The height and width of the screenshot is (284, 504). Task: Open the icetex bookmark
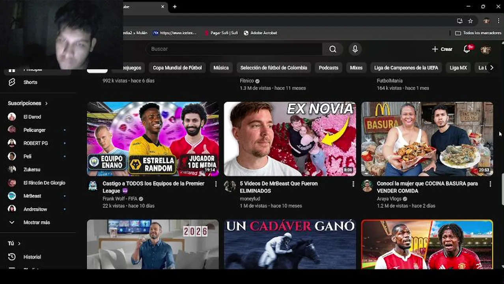click(x=175, y=33)
